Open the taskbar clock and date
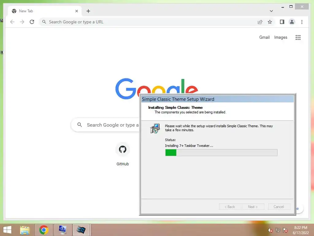Image resolution: width=314 pixels, height=236 pixels. coord(301,230)
